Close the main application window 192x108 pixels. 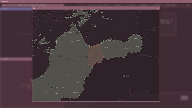click(190, 1)
